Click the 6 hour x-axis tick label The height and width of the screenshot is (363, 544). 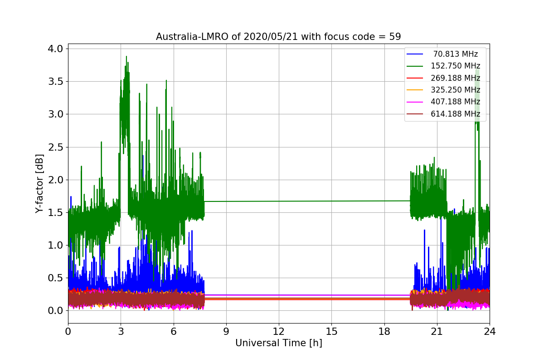click(174, 331)
